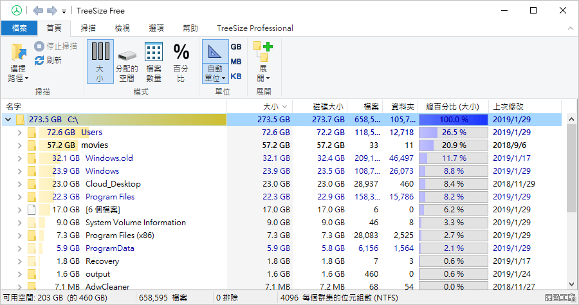Switch to the 檢視 view tab

(x=122, y=28)
